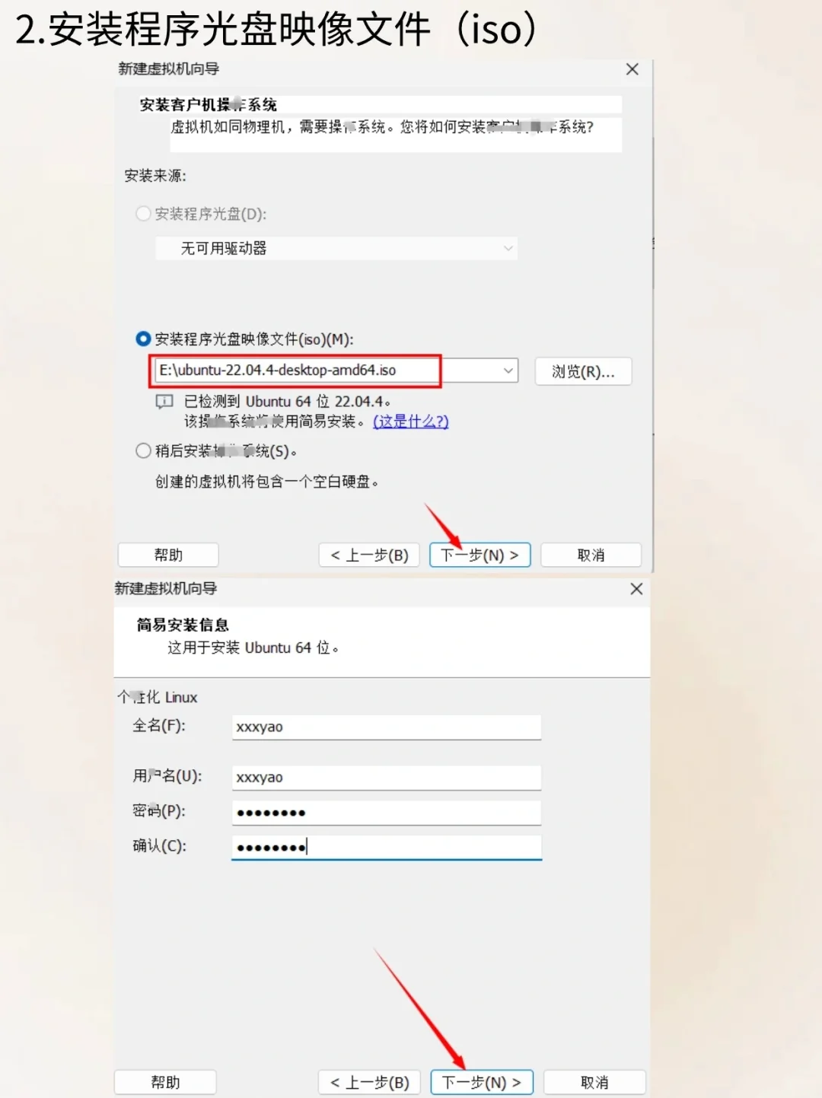Close the 简易安装信息 wizard window
The height and width of the screenshot is (1098, 822).
[x=636, y=589]
